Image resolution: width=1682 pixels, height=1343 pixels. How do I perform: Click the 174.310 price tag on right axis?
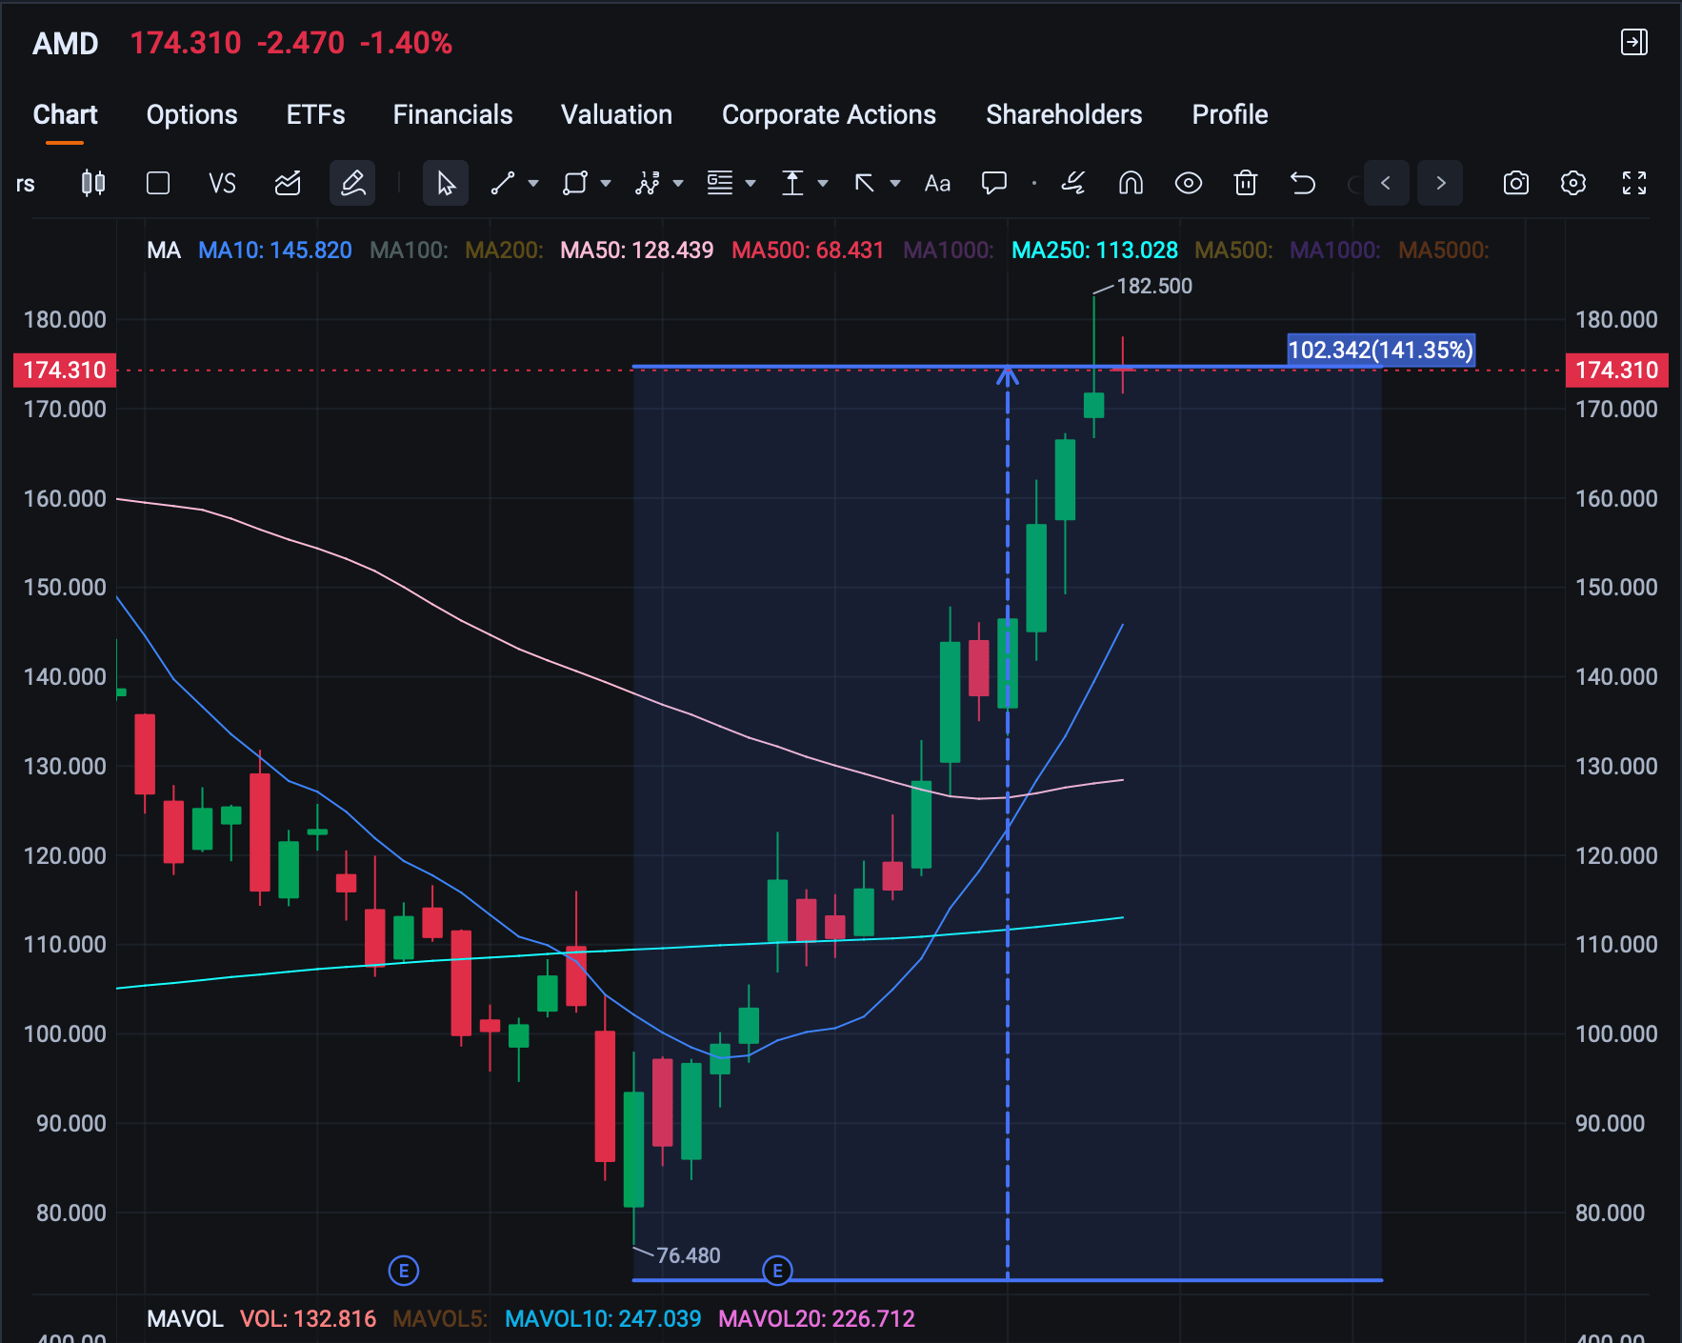pos(1617,370)
